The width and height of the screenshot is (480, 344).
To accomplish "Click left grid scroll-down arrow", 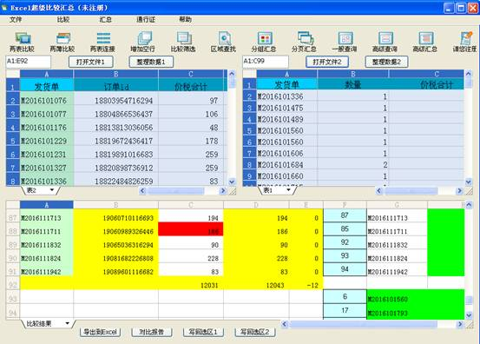I will (x=232, y=182).
